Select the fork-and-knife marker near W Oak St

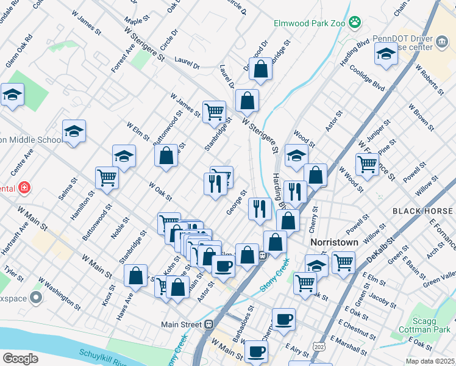coord(215,184)
